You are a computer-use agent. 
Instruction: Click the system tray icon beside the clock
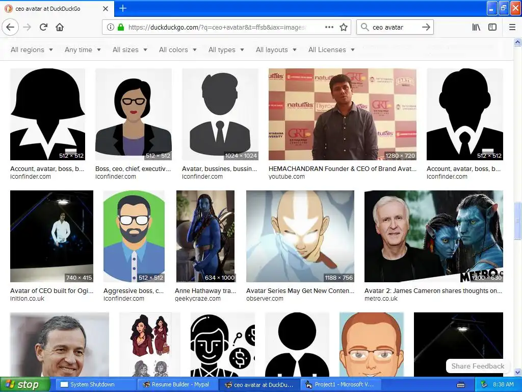(484, 385)
